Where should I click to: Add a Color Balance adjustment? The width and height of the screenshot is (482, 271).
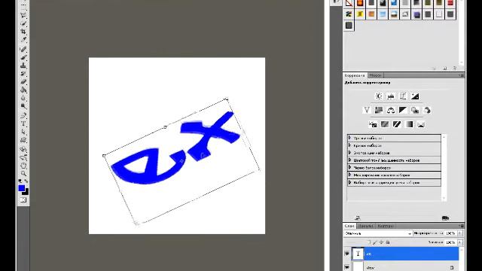pos(391,110)
